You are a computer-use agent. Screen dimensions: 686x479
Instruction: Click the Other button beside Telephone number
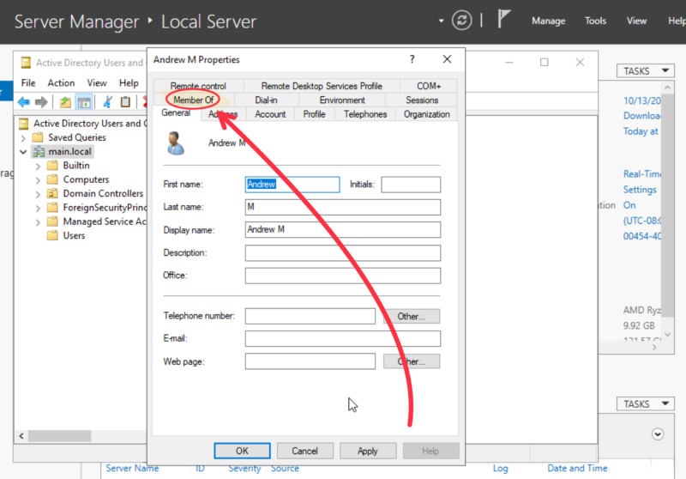click(411, 316)
